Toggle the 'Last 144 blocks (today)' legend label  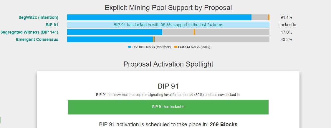[194, 47]
